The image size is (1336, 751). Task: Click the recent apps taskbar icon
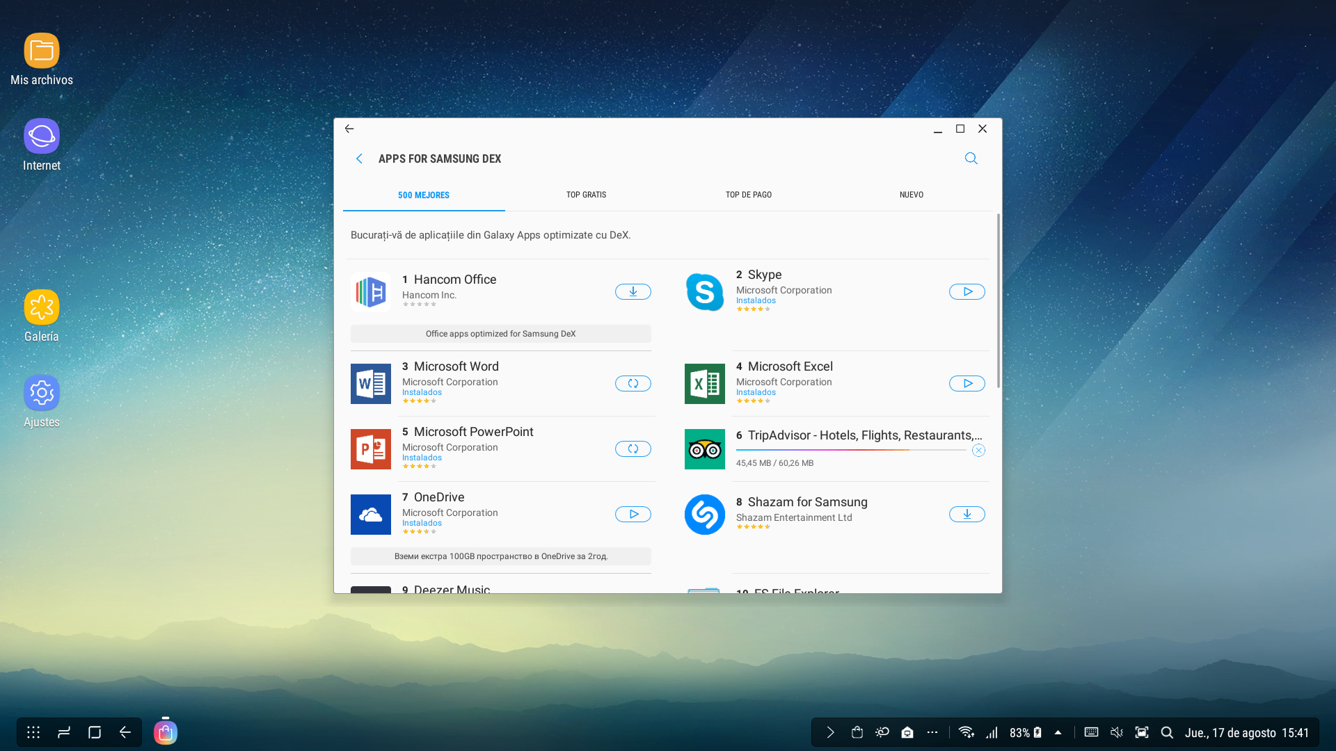coord(64,732)
